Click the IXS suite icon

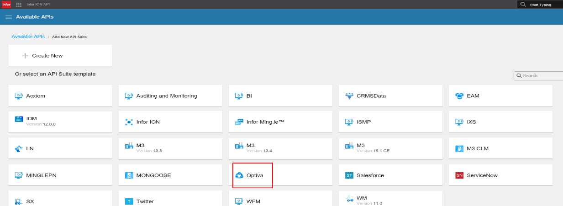click(x=459, y=122)
